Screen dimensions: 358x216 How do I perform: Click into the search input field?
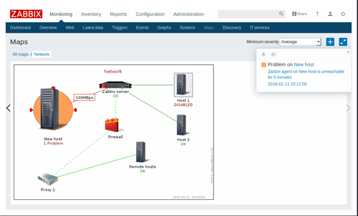pyautogui.click(x=248, y=14)
